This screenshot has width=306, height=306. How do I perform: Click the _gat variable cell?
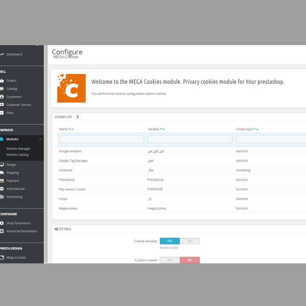pos(150,161)
